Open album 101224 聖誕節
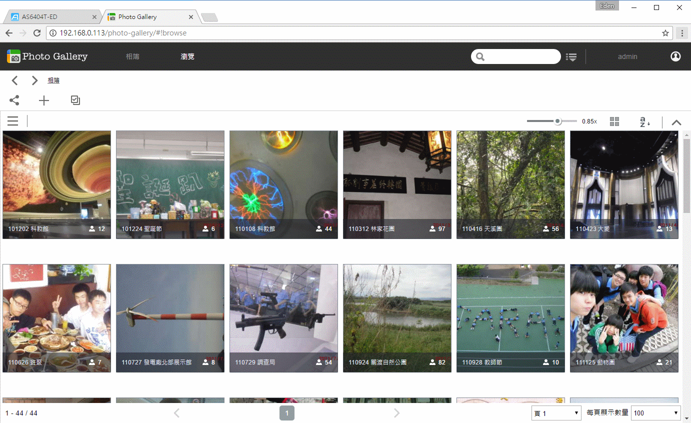The image size is (691, 423). click(x=170, y=184)
